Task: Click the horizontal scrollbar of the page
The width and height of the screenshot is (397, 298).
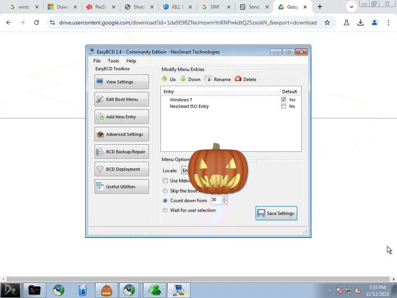Action: (x=198, y=279)
